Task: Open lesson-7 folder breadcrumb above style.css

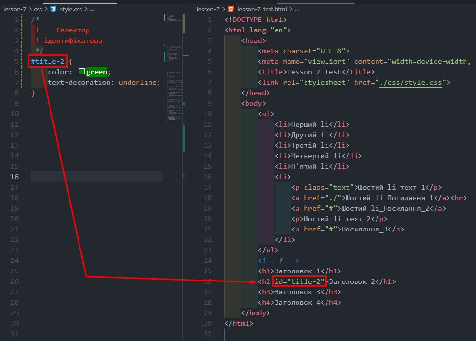Action: click(x=15, y=10)
